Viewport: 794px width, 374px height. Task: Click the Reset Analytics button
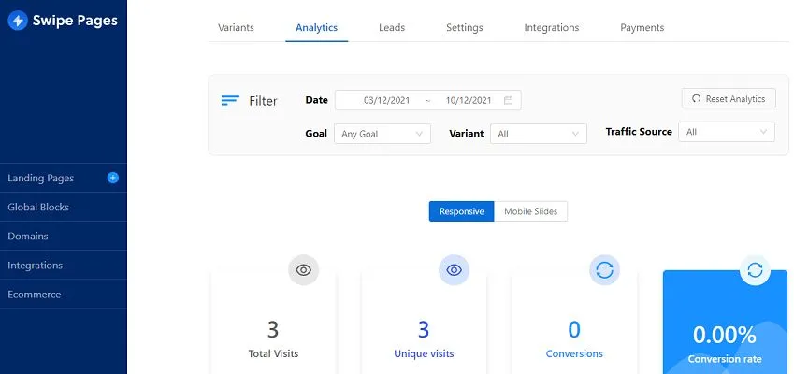pos(729,99)
